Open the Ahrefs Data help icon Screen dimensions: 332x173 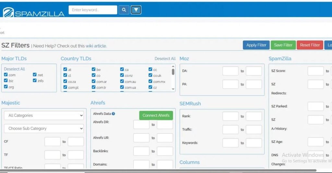click(x=113, y=114)
